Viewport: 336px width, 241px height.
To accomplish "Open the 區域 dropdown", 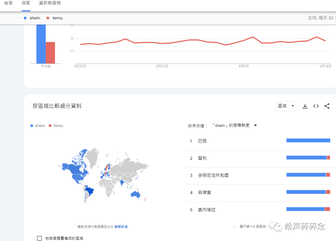I will (x=286, y=106).
